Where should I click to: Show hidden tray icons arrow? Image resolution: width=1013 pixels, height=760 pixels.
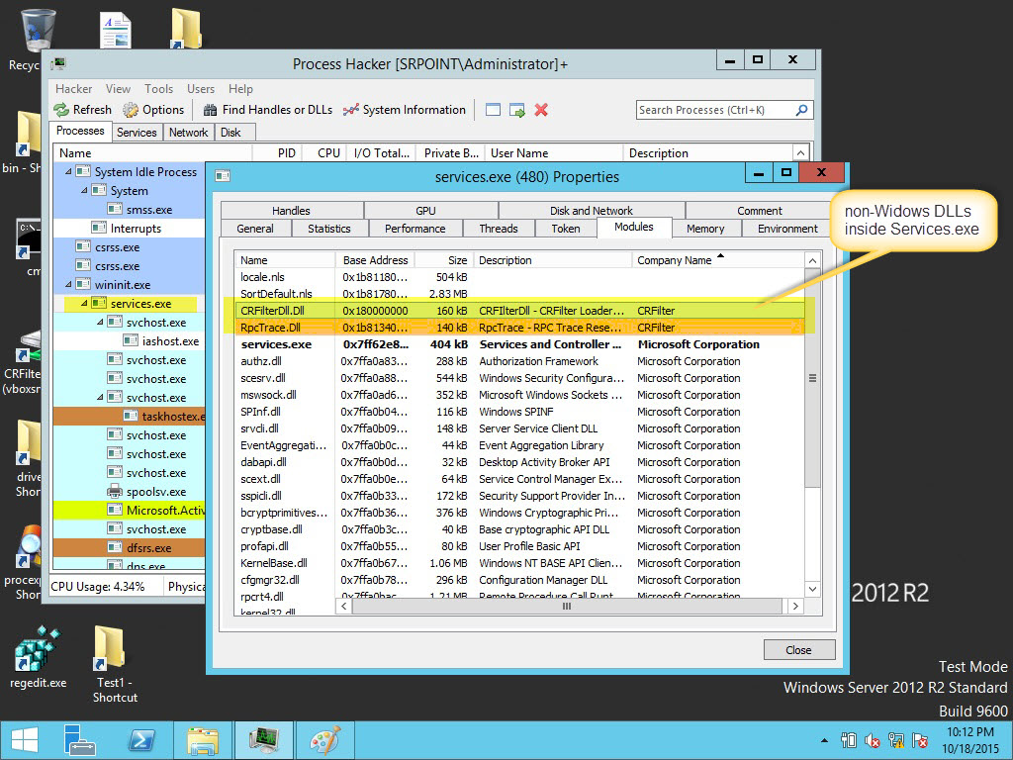[824, 740]
